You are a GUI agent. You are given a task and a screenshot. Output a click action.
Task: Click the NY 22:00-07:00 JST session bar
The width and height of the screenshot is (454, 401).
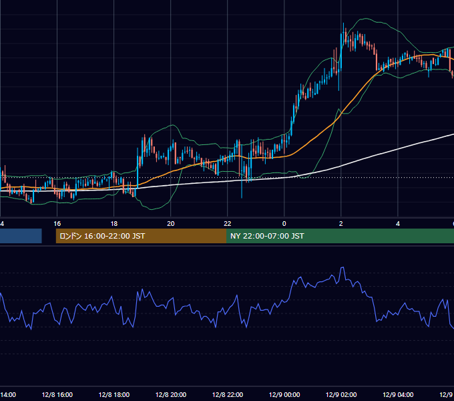(340, 236)
